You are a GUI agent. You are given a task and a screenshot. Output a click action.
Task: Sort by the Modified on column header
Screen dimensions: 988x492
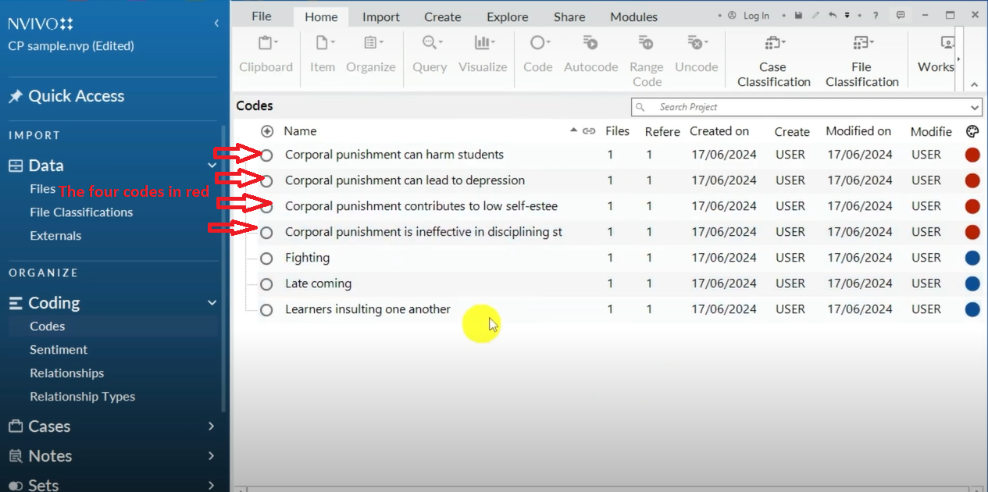858,131
